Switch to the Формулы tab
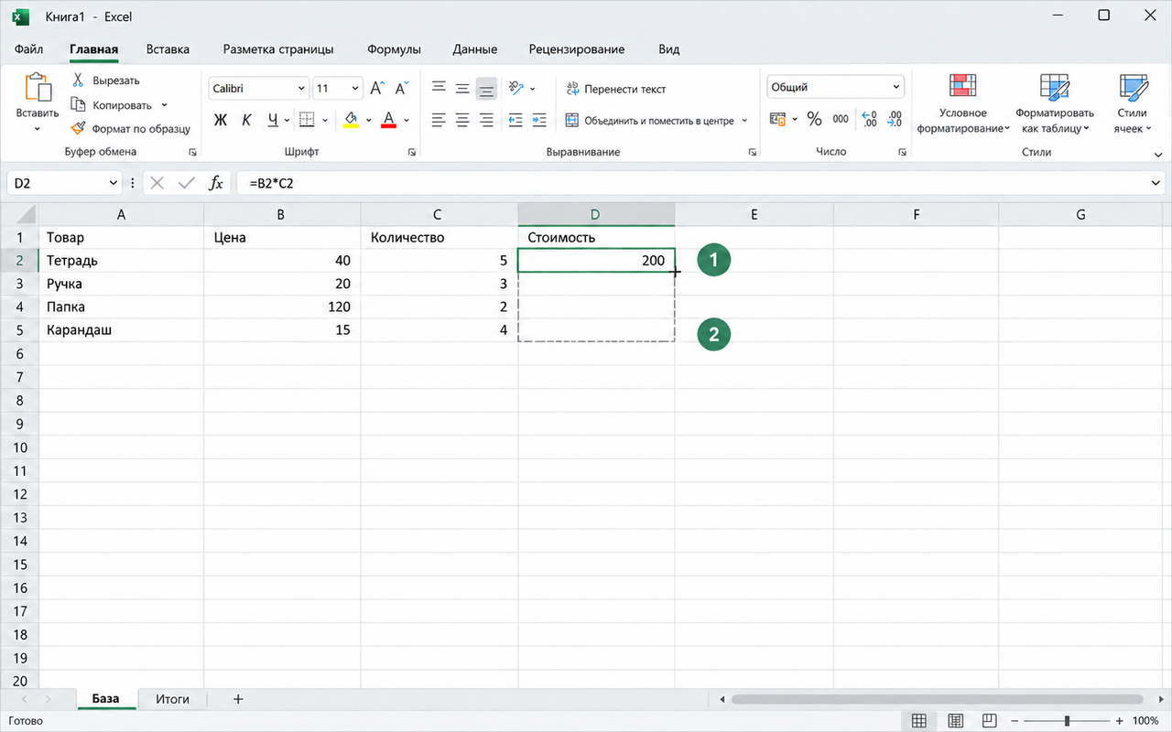Image resolution: width=1172 pixels, height=732 pixels. point(394,49)
